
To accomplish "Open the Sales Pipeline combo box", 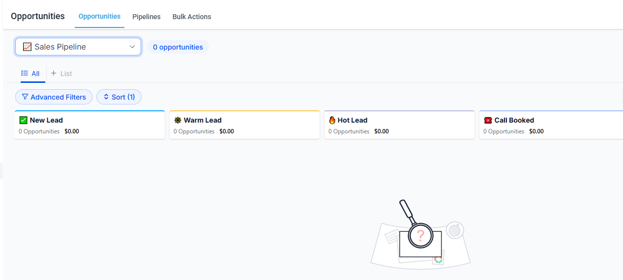I will (79, 47).
